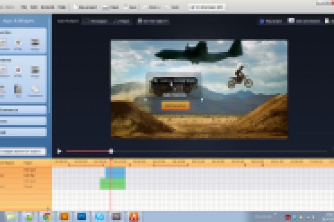Click the orange button inside the preview canvas
Image resolution: width=334 pixels, height=222 pixels.
175,106
